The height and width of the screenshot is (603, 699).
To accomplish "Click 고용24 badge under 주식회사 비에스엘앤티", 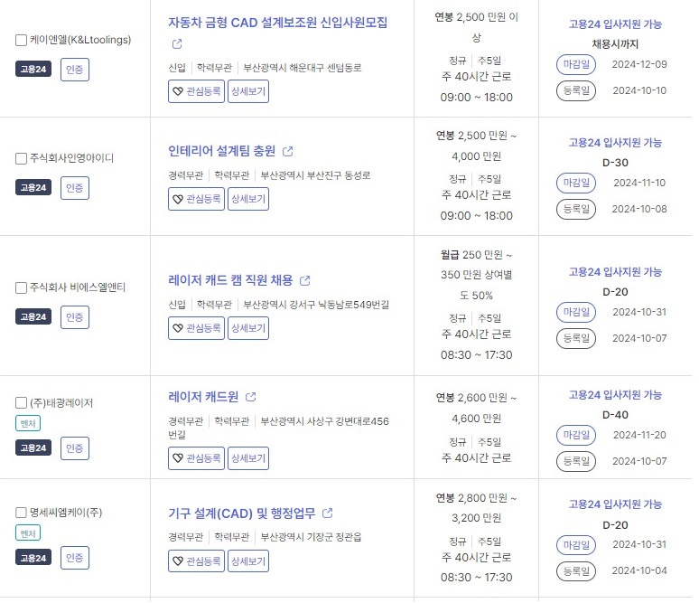I will point(33,317).
